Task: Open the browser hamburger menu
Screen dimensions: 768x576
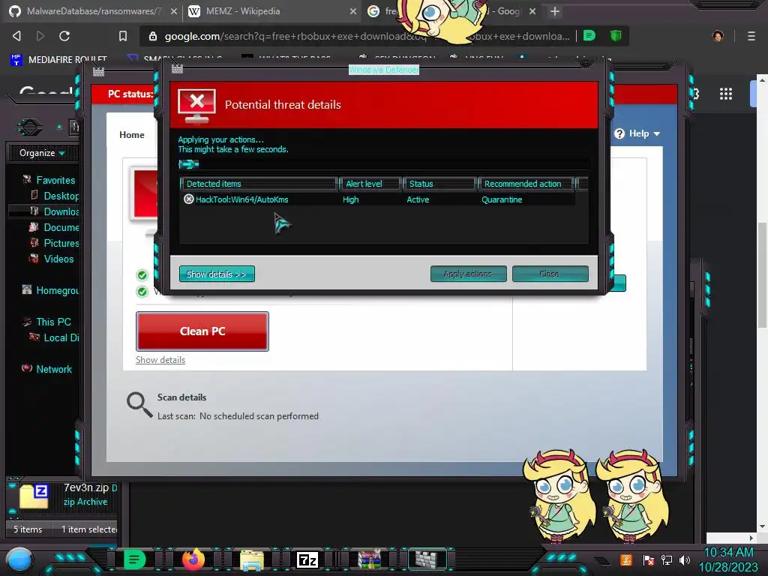Action: (x=751, y=36)
